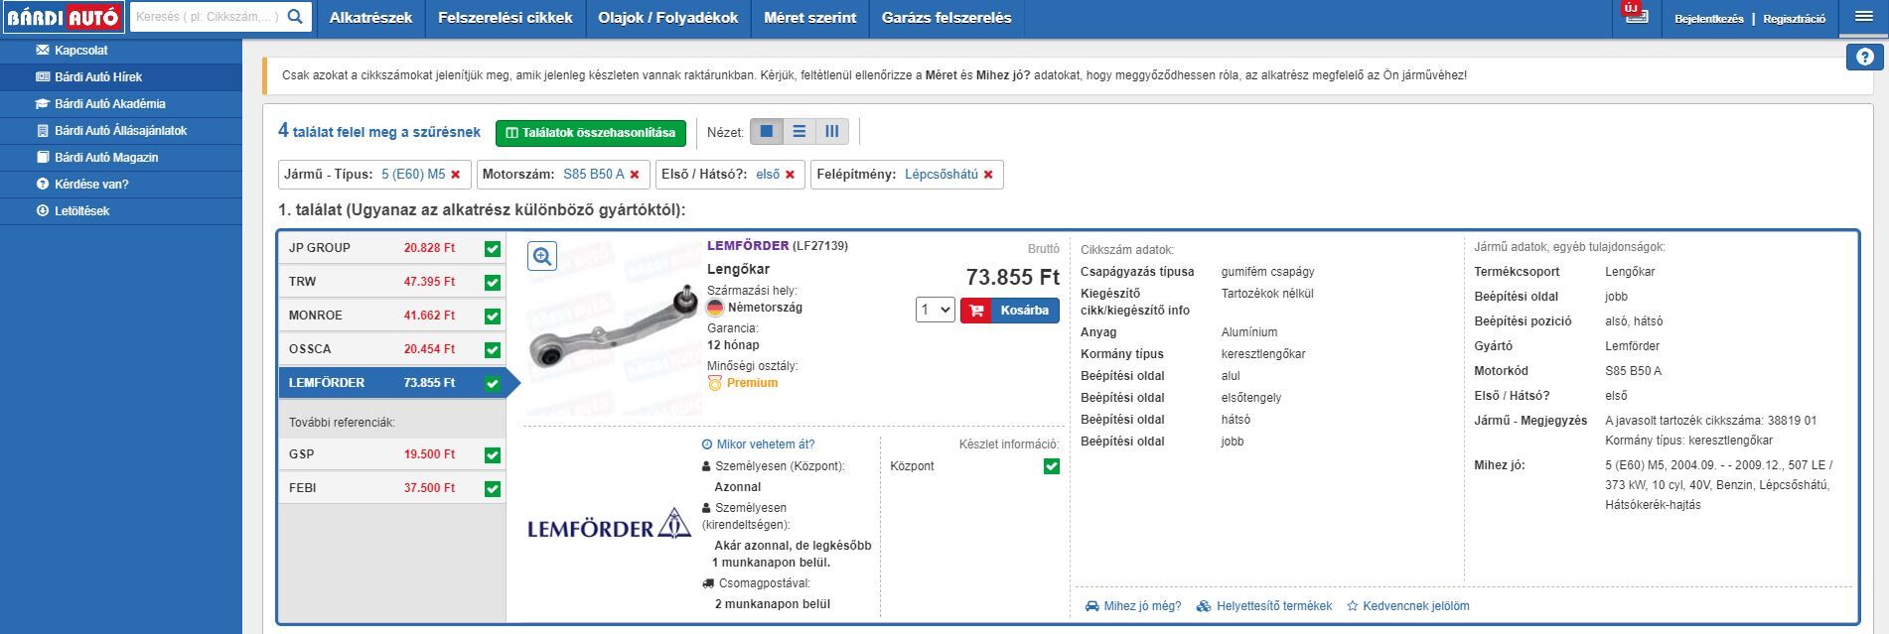
Task: Open the Mihez jó még? link
Action: (1133, 606)
